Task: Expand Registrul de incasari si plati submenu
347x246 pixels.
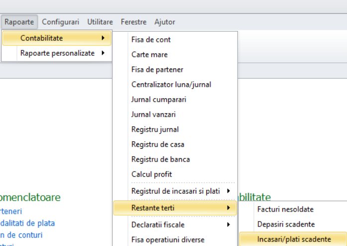Action: point(175,191)
